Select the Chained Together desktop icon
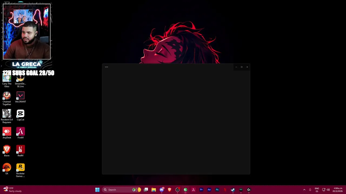The width and height of the screenshot is (346, 194). click(7, 99)
